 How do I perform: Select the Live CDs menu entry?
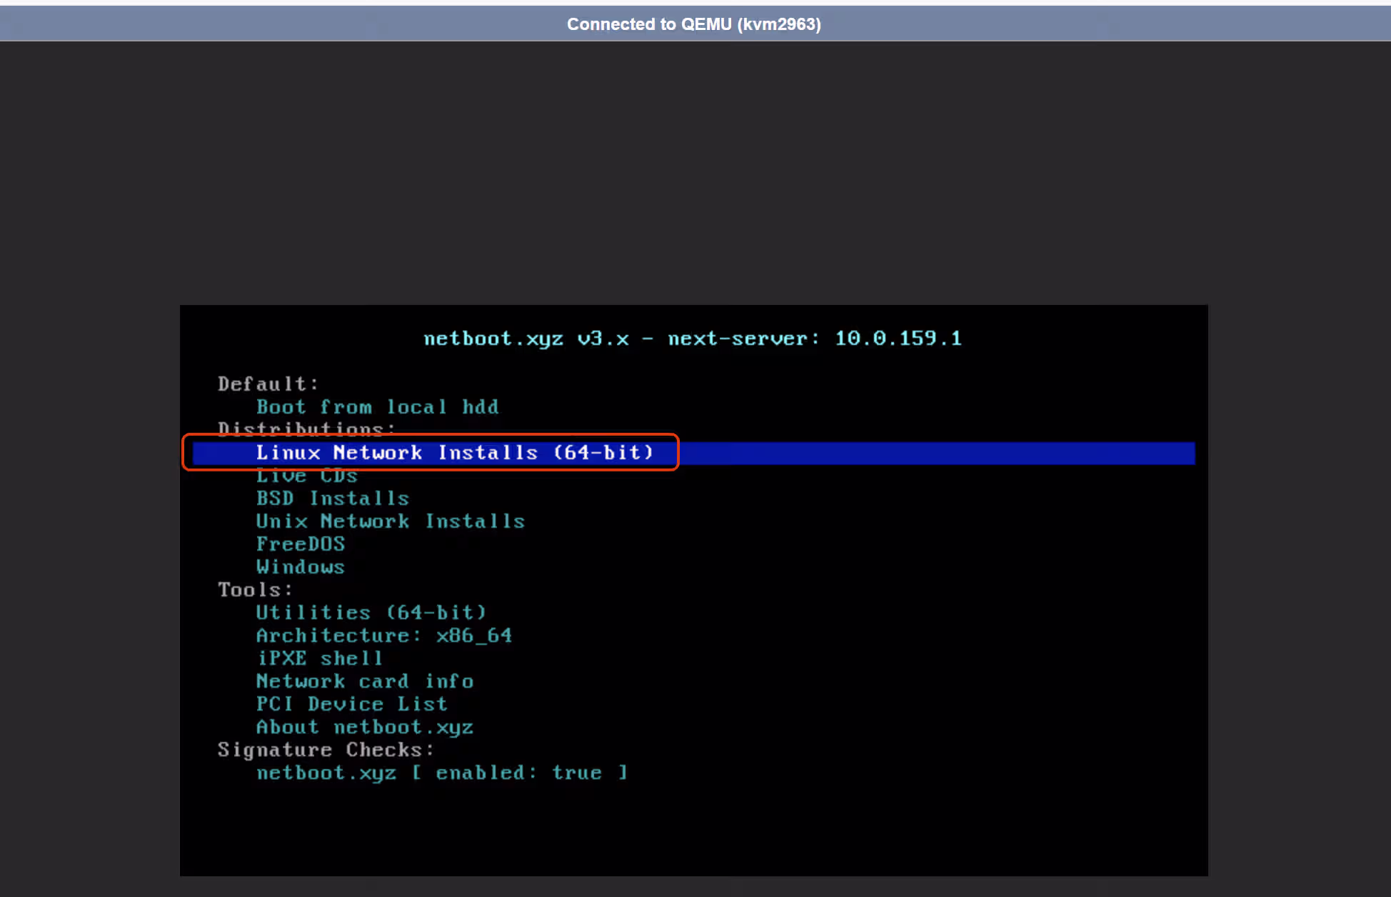pyautogui.click(x=306, y=476)
